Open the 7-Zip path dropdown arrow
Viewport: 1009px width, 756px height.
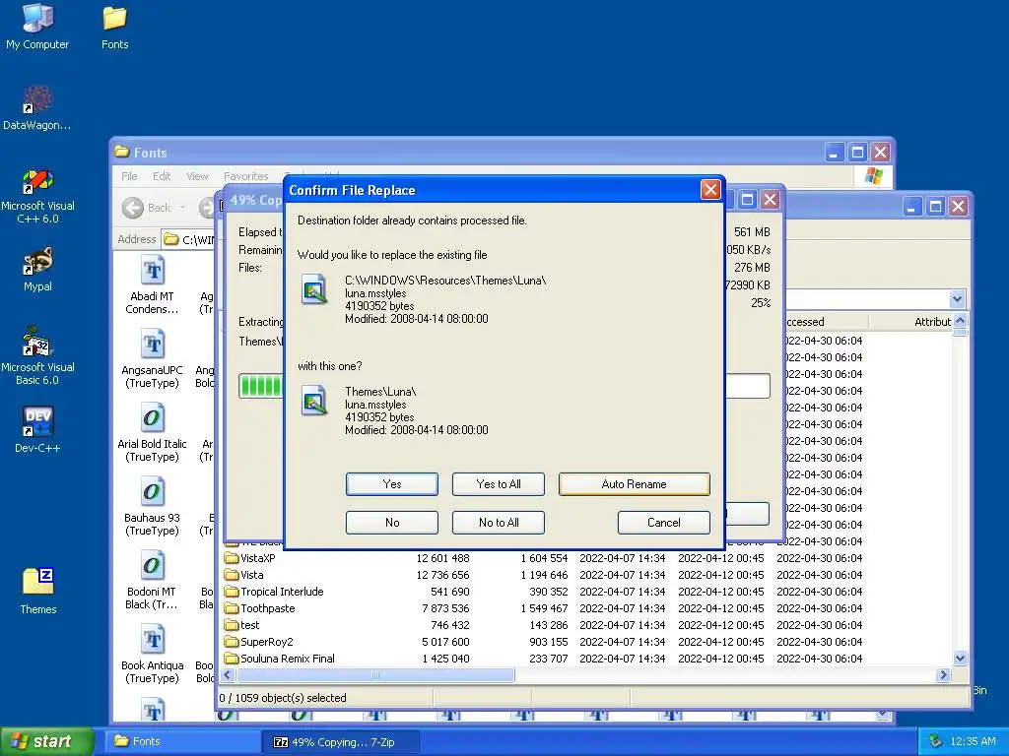pos(957,299)
